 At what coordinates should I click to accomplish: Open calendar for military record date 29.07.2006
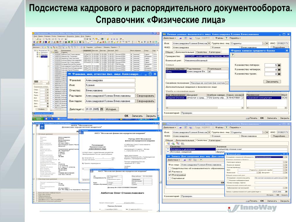[x=286, y=192]
